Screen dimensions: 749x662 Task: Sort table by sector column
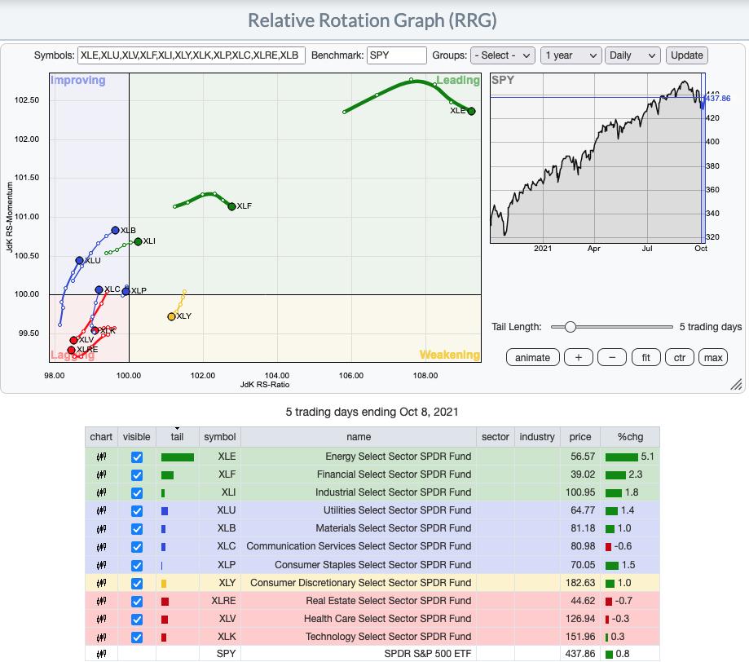click(x=496, y=437)
